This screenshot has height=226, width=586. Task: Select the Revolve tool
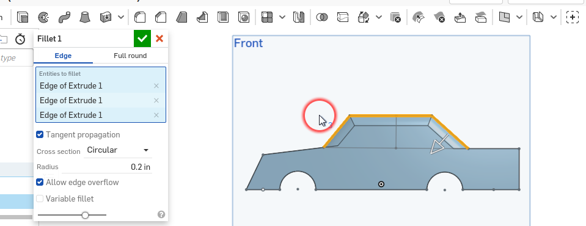pyautogui.click(x=44, y=17)
